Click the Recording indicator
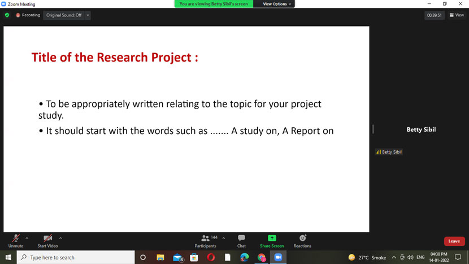The height and width of the screenshot is (264, 469). pyautogui.click(x=28, y=15)
